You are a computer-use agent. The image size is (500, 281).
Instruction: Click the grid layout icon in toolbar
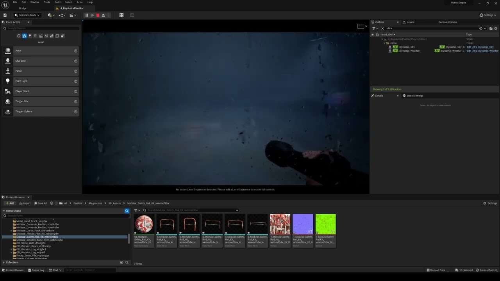click(x=121, y=15)
